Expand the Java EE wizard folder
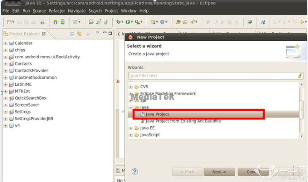This screenshot has height=182, width=308. (x=131, y=128)
